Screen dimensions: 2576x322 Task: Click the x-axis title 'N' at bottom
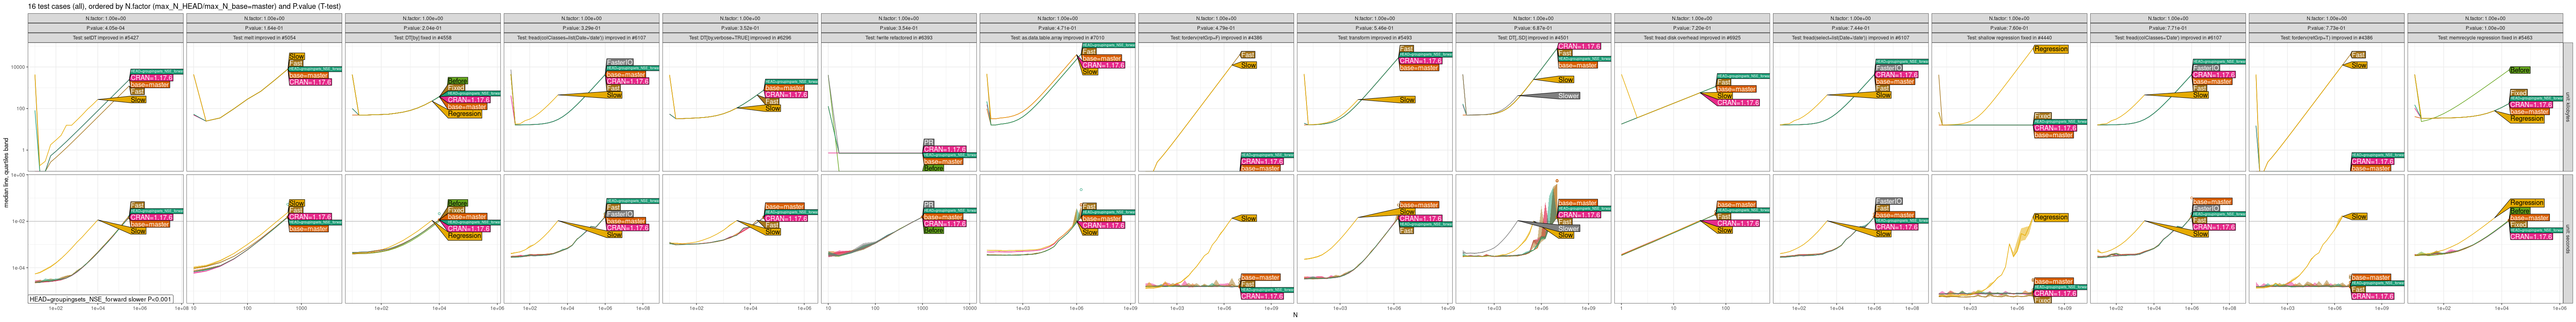pos(1295,315)
